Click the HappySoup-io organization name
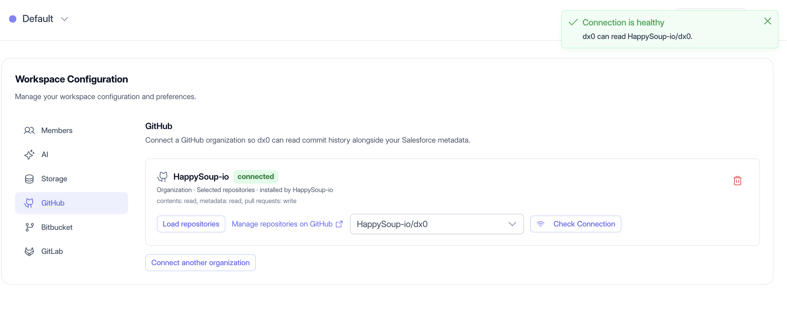Image resolution: width=787 pixels, height=331 pixels. pos(201,177)
